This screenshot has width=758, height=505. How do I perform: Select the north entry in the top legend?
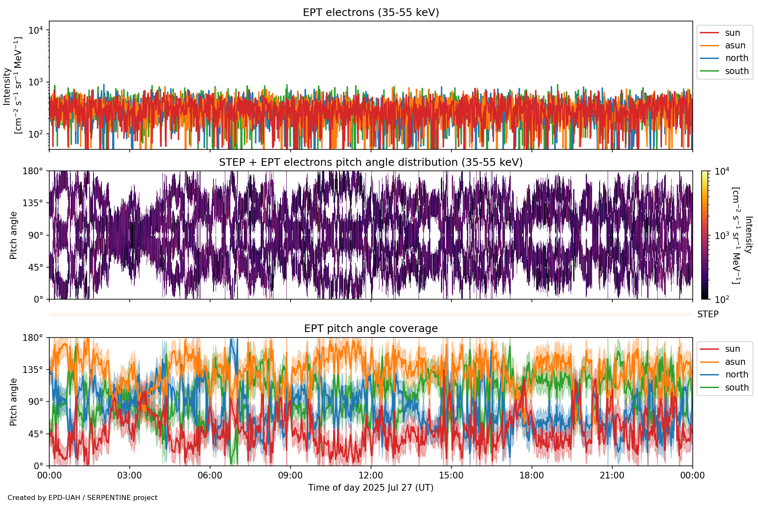[736, 58]
